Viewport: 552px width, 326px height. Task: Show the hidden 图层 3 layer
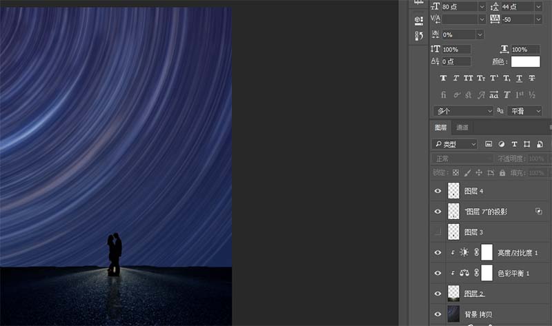(x=437, y=232)
